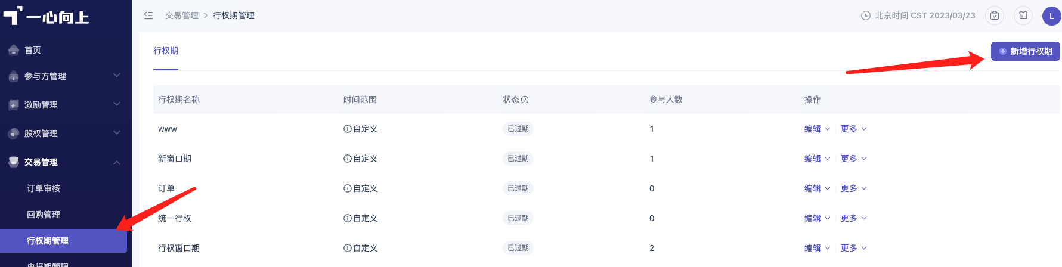
Task: Click the sidebar collapse icon
Action: point(148,15)
